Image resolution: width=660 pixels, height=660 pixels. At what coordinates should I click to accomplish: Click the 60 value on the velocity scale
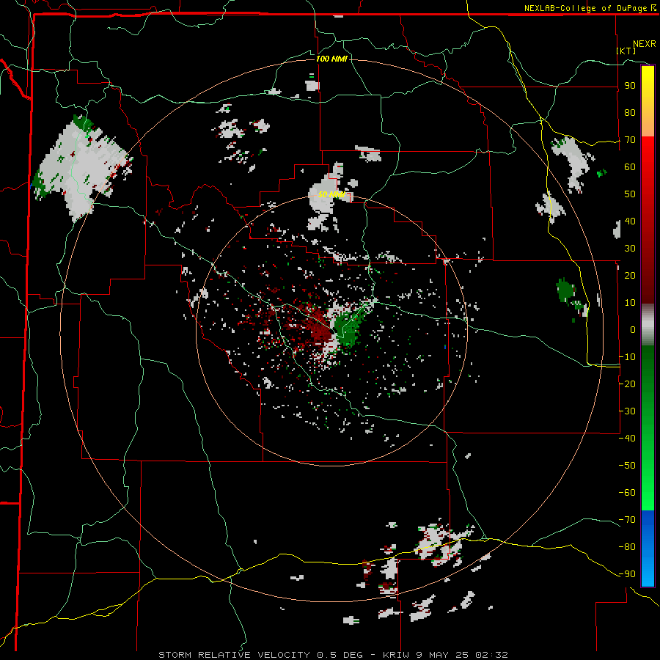coord(630,167)
